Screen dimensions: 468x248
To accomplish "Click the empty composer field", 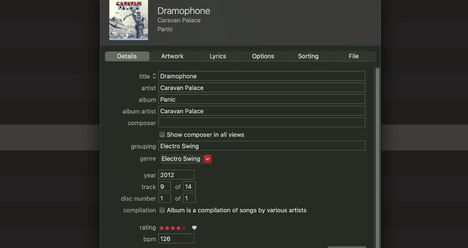I will tap(262, 122).
